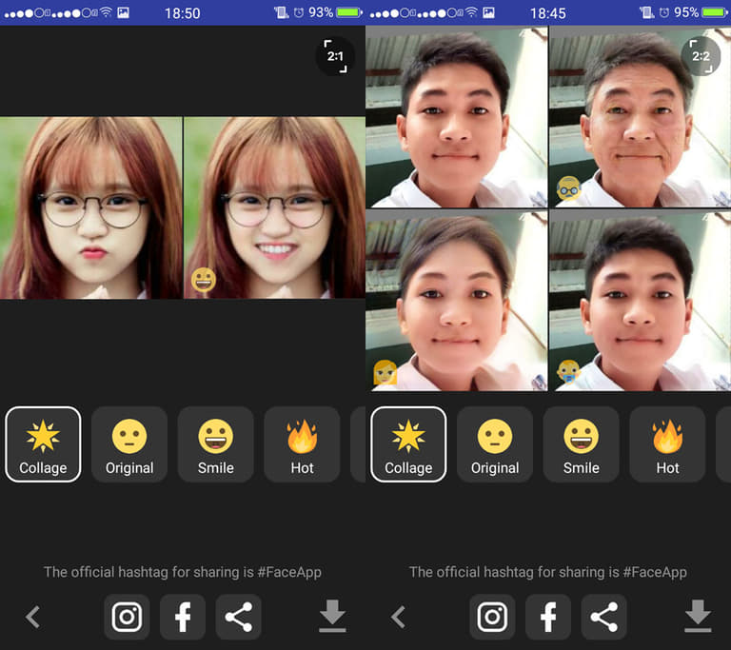Click the share icon on right phone screen

click(x=603, y=617)
